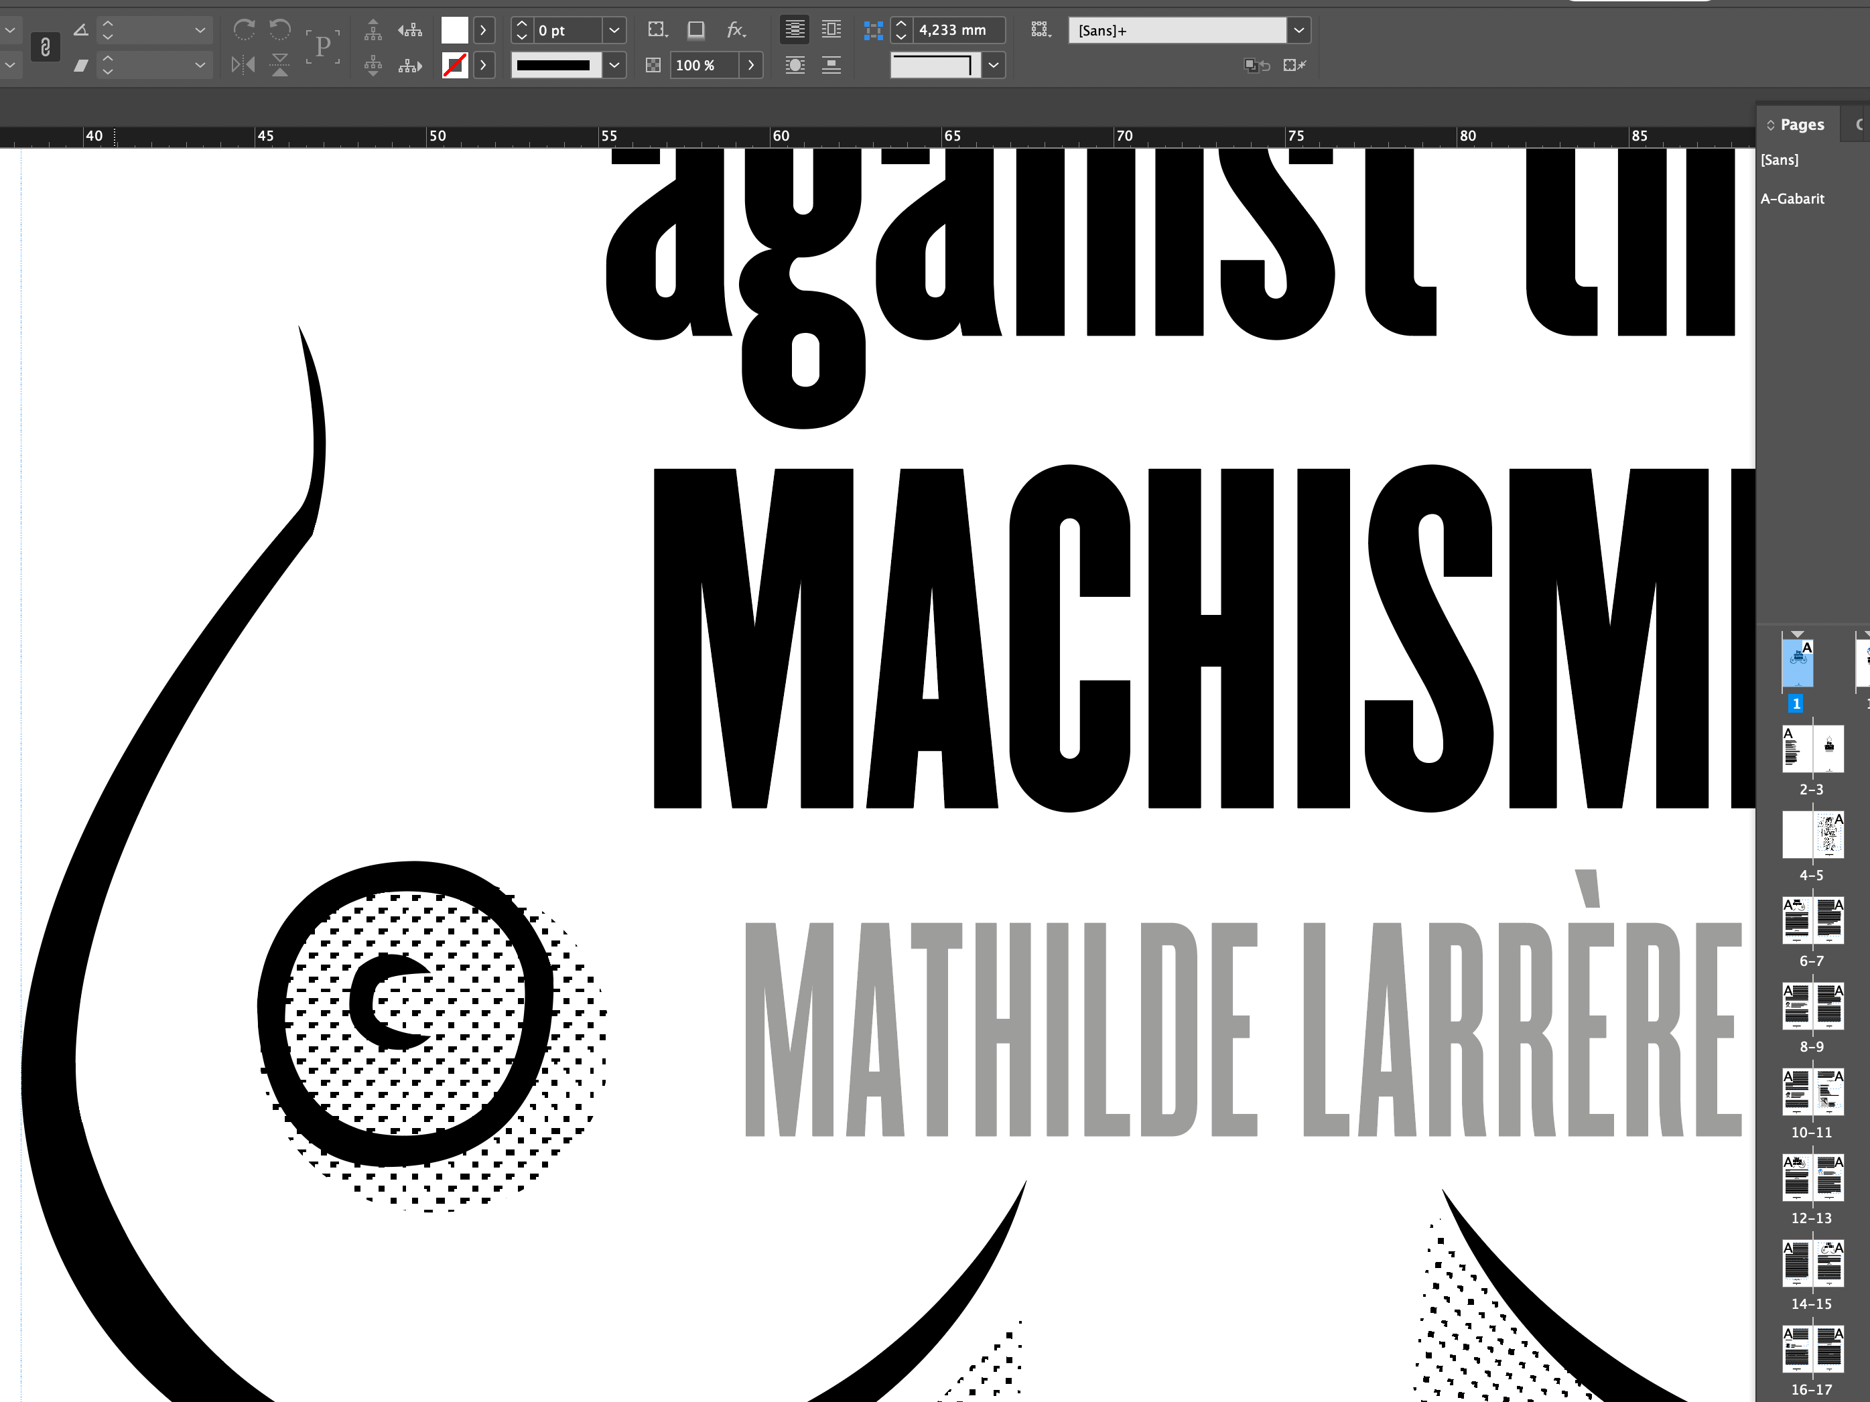Click the Select Next Object icon
1870x1402 pixels.
410,65
